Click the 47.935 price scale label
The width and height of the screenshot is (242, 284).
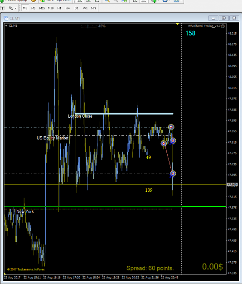pyautogui.click(x=232, y=110)
